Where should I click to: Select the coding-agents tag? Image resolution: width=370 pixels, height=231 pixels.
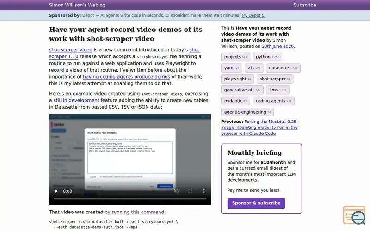pyautogui.click(x=273, y=101)
